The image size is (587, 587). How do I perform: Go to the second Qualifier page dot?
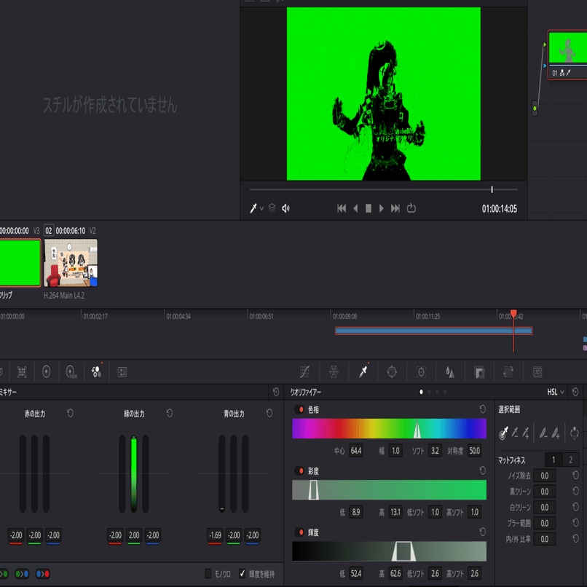tap(428, 391)
